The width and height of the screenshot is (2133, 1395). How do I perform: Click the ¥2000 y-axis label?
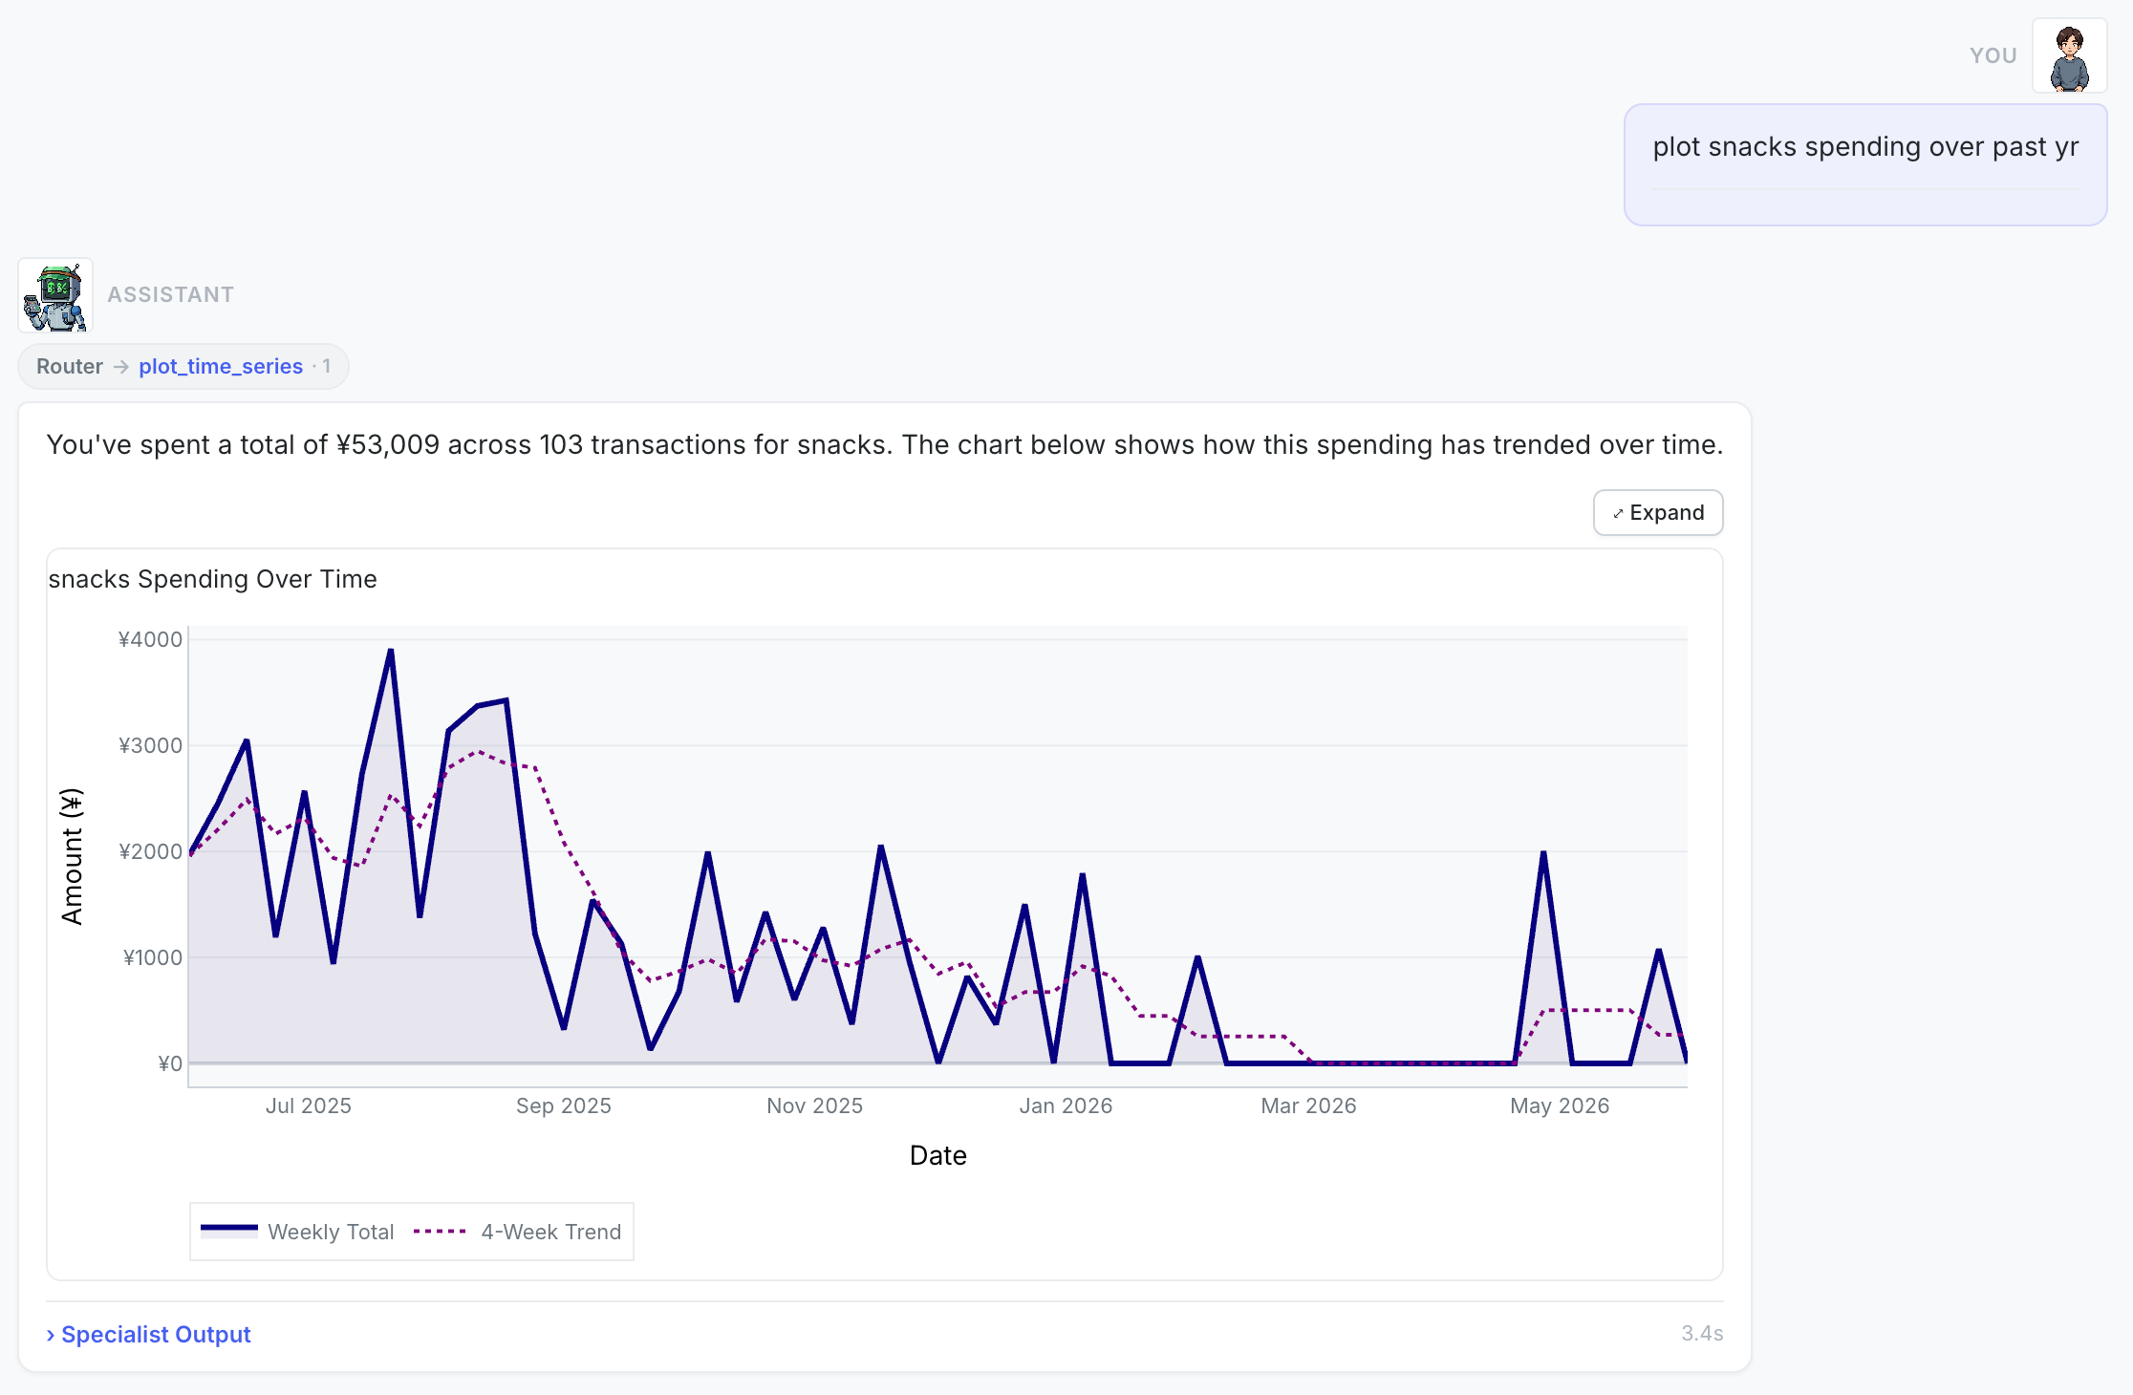point(150,851)
